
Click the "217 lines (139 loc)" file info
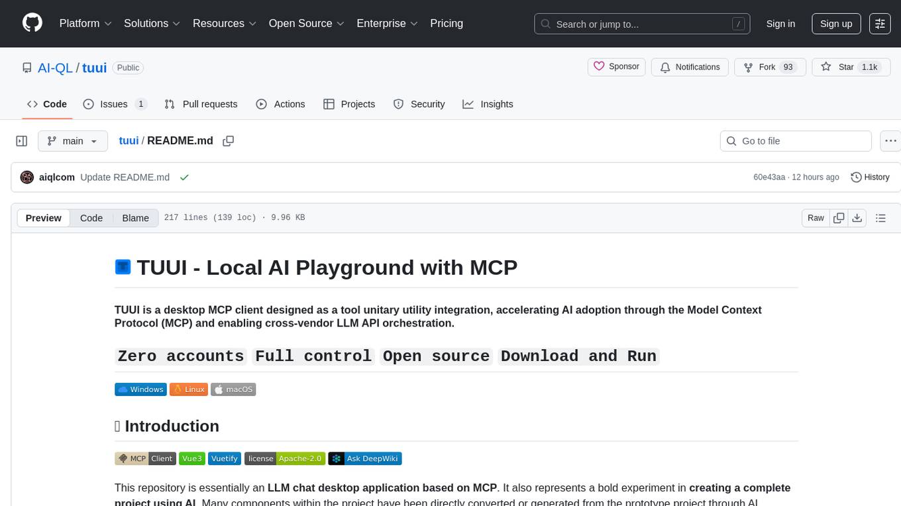(209, 218)
